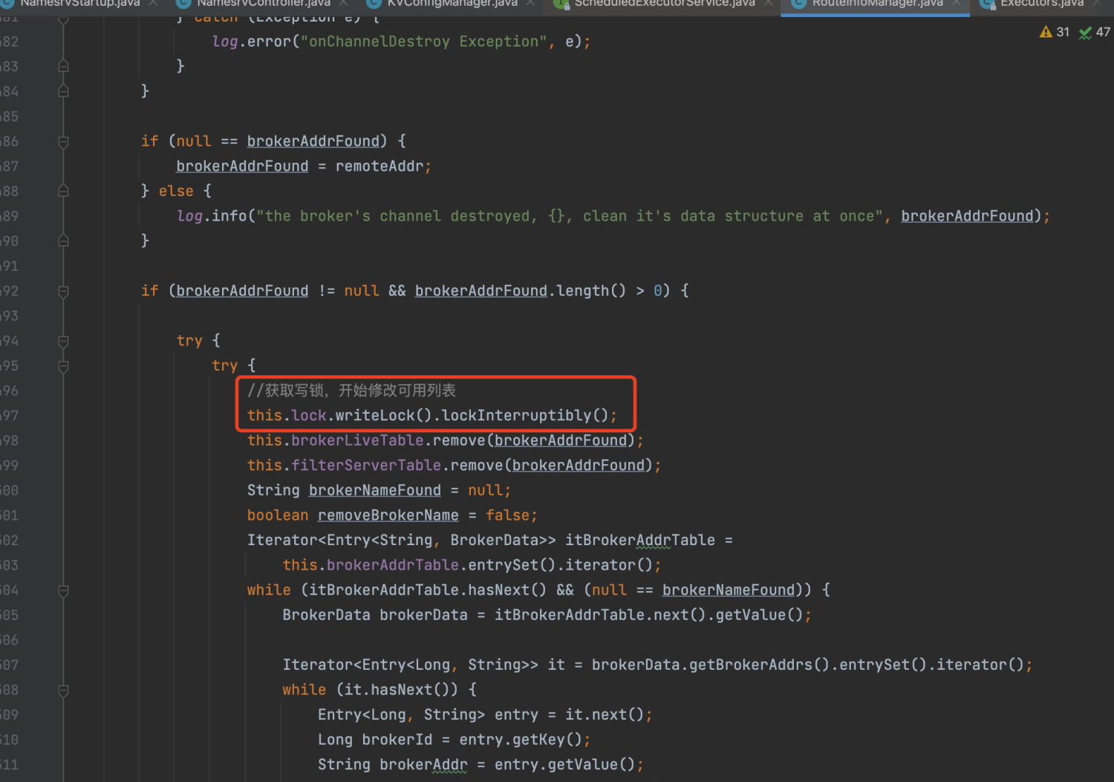
Task: Switch to the KVConfigManager.java tab
Action: 452,4
